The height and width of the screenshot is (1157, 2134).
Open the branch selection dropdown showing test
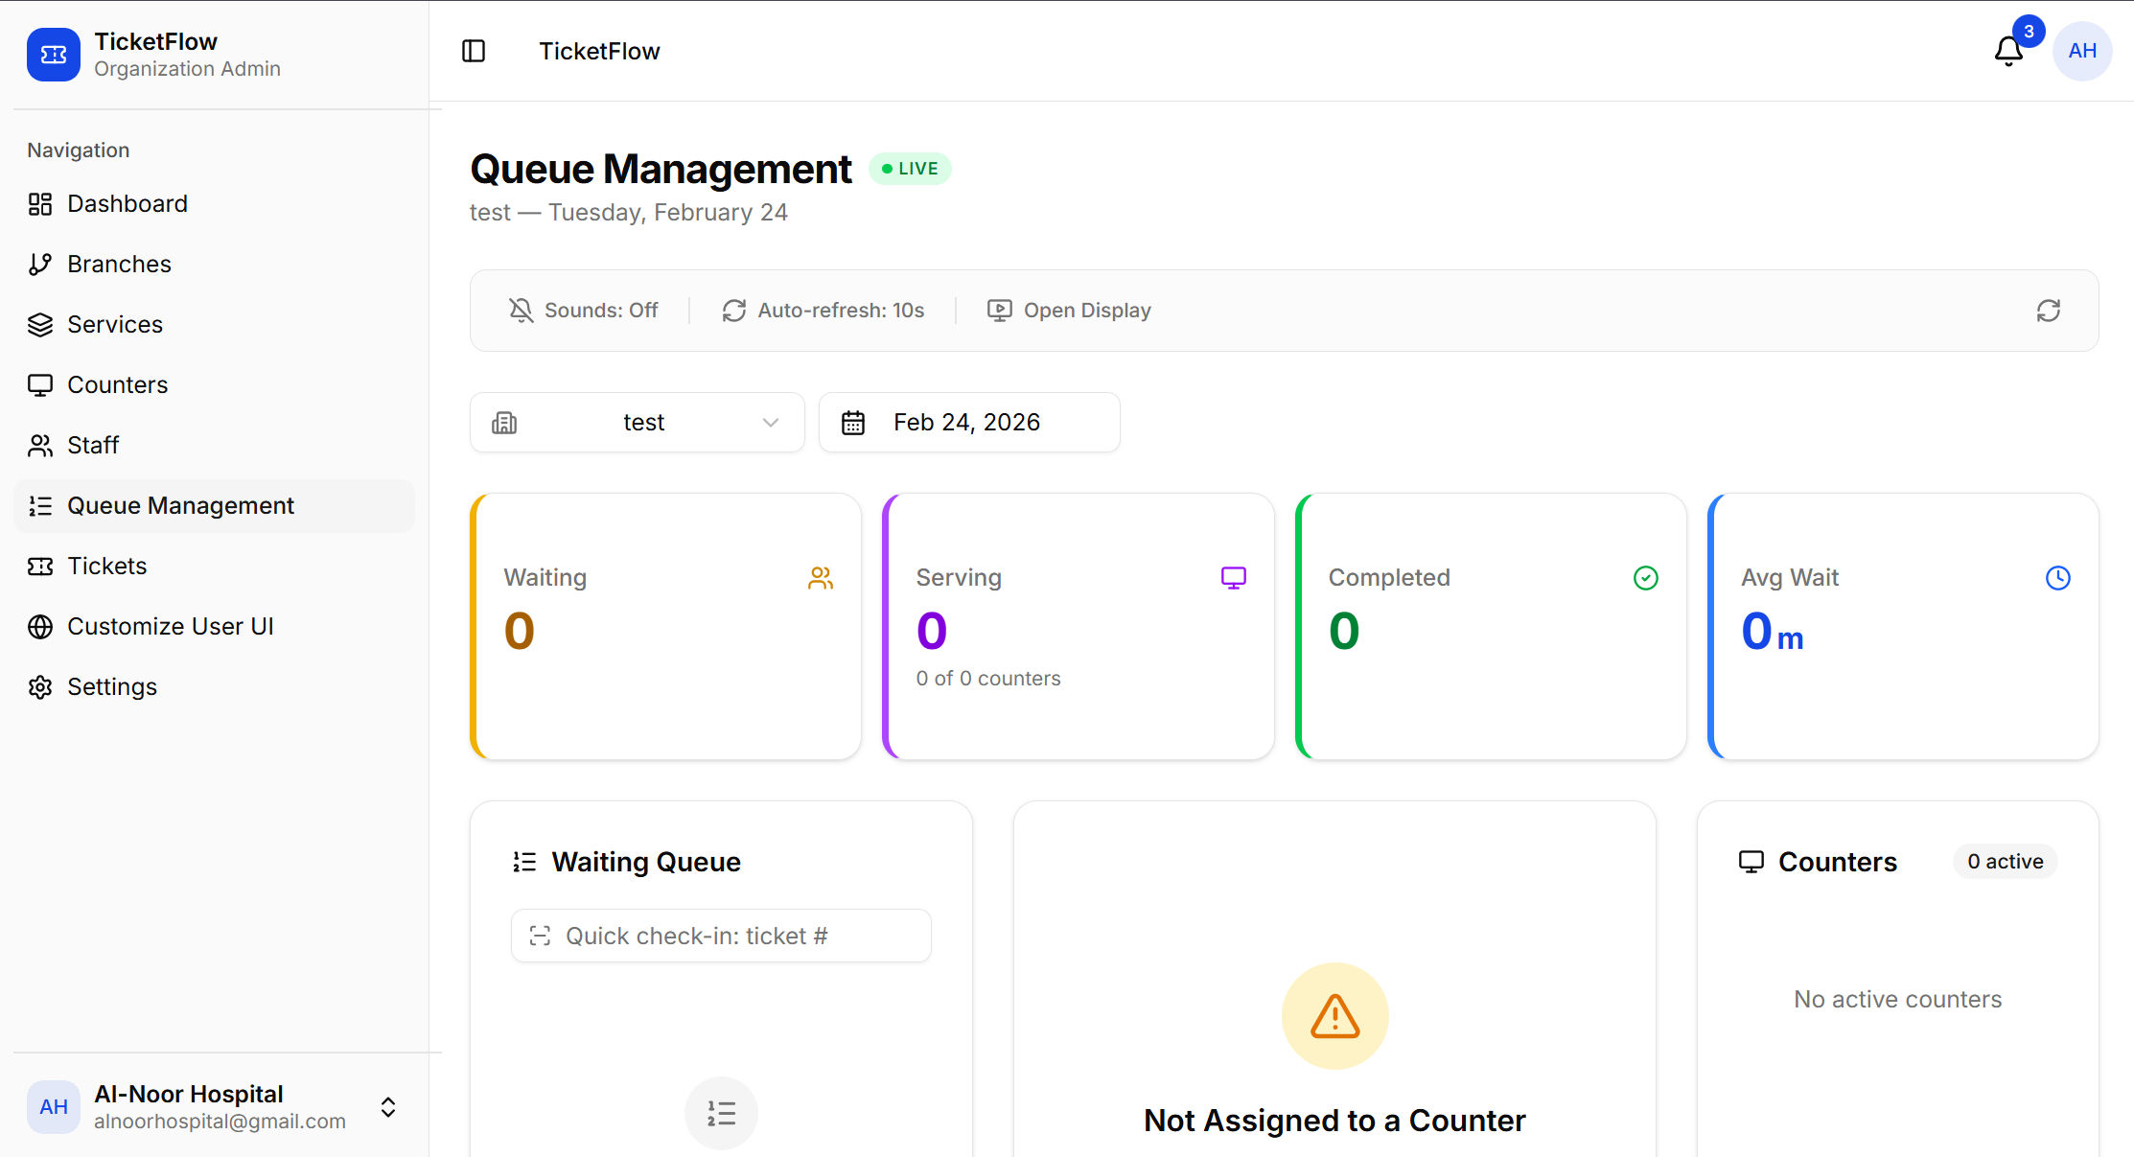click(x=638, y=422)
